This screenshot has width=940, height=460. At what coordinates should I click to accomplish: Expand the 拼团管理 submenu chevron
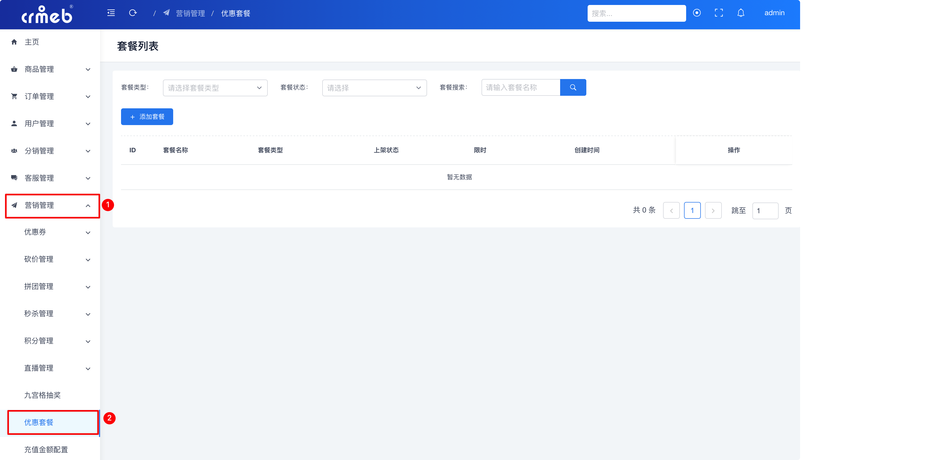[x=88, y=287]
